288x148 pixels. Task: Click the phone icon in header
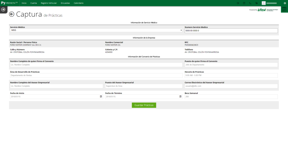coord(250,3)
